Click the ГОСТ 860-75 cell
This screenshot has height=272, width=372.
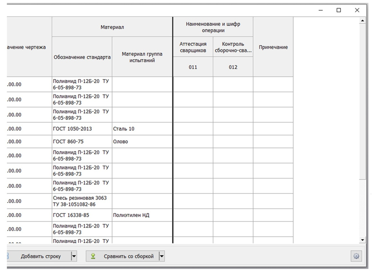pyautogui.click(x=82, y=142)
